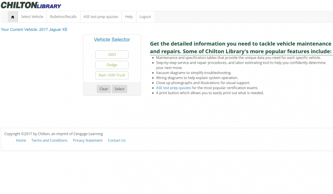Click the home icon in navigation bar
The height and width of the screenshot is (194, 333).
[x=13, y=17]
